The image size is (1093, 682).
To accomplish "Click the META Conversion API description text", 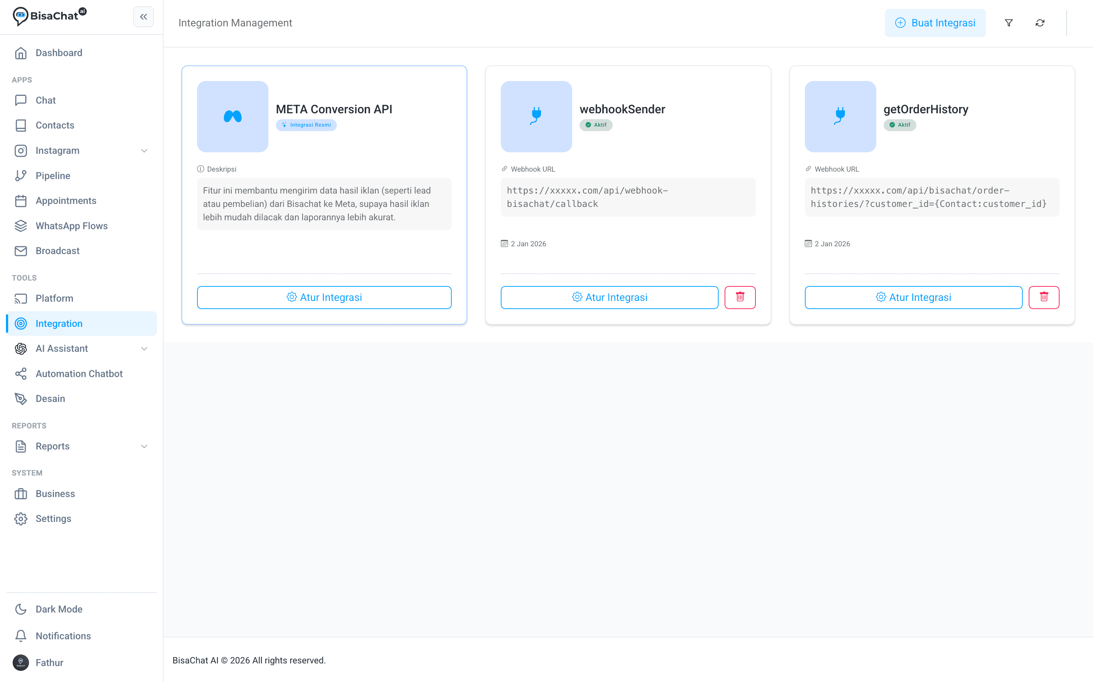I will (317, 204).
